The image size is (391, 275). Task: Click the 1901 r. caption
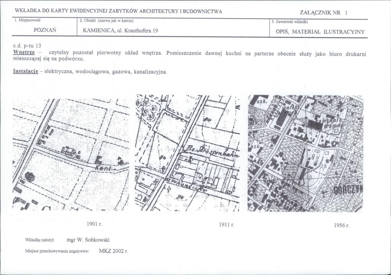coord(94,224)
